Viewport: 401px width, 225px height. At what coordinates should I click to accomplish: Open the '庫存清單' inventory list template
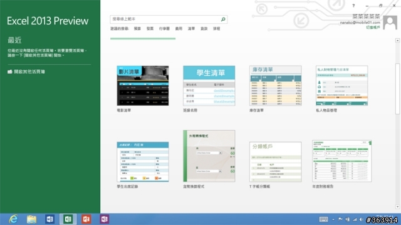click(276, 86)
